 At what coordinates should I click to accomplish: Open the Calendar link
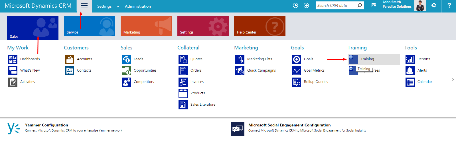[425, 82]
